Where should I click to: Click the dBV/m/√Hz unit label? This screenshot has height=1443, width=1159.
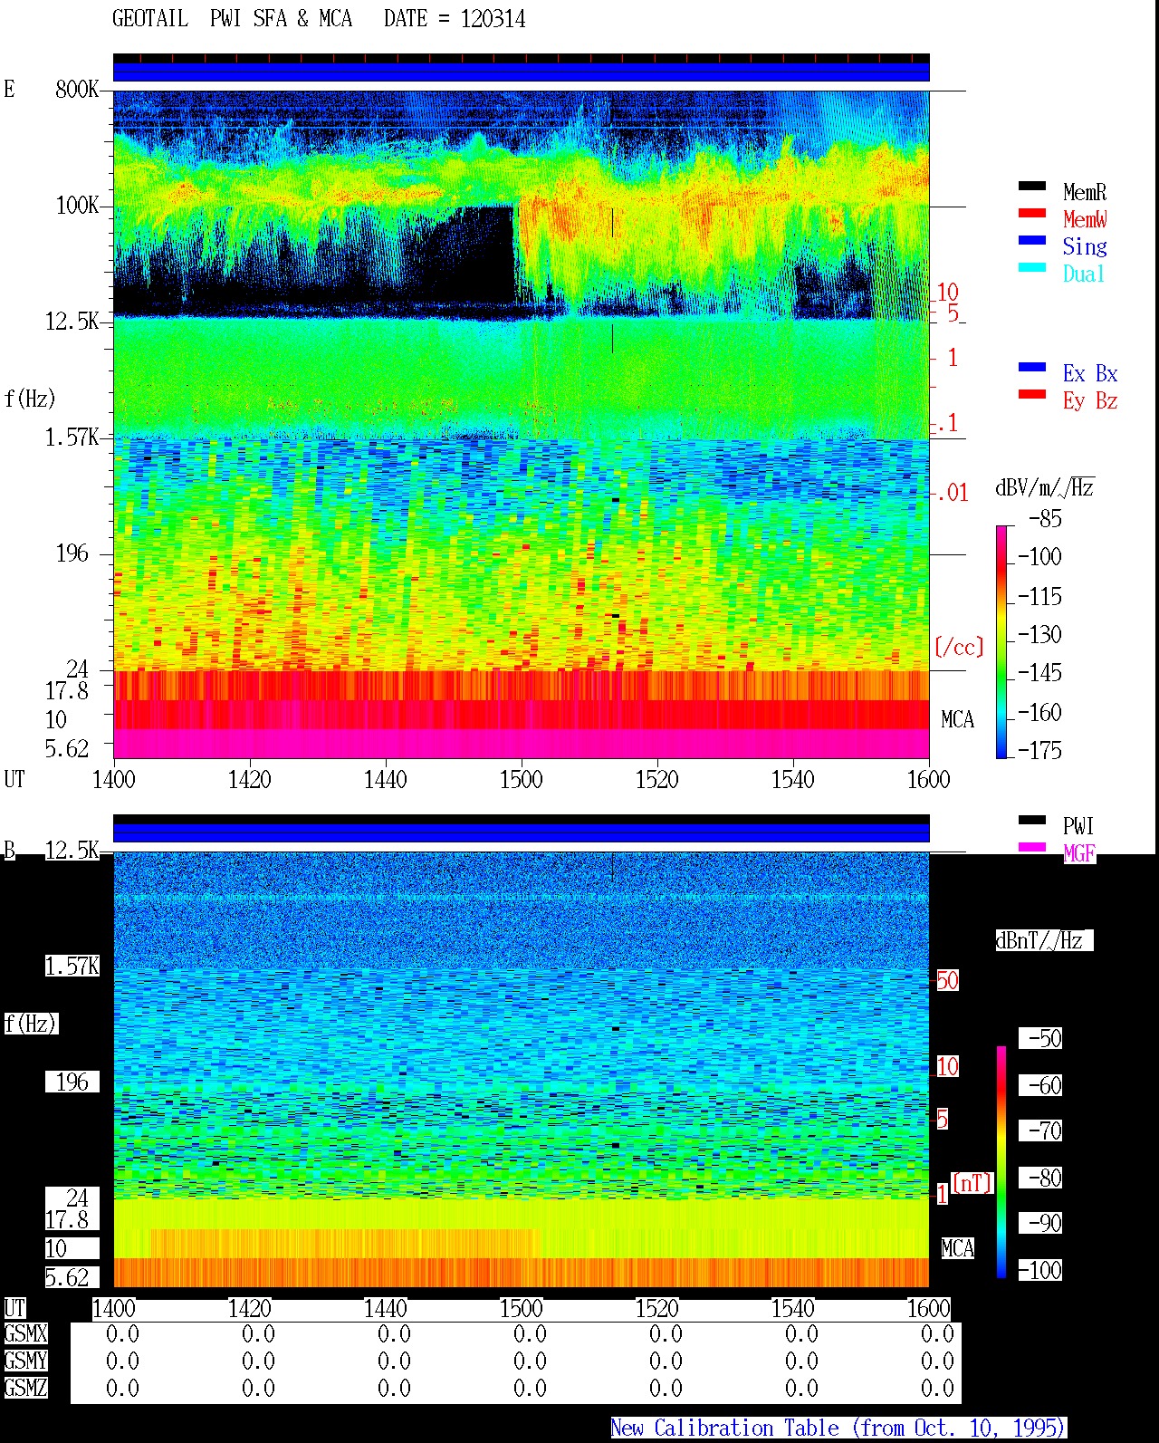click(x=1045, y=487)
